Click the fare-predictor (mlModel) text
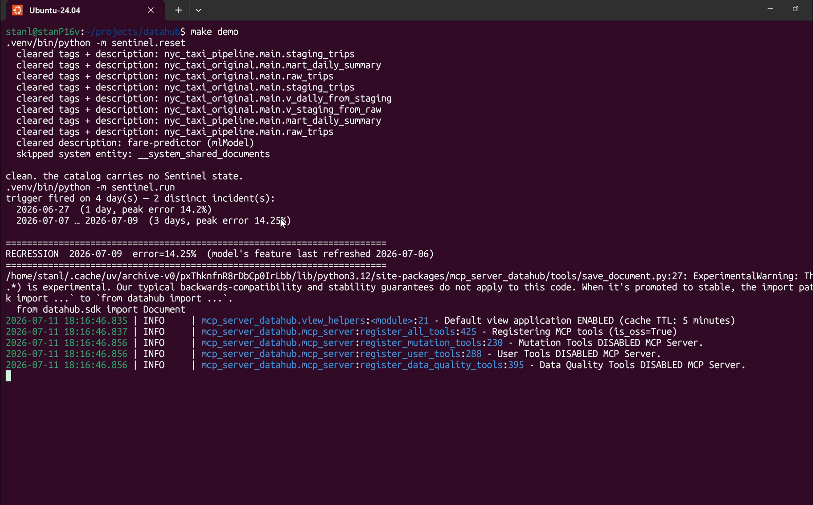813x505 pixels. tap(191, 143)
